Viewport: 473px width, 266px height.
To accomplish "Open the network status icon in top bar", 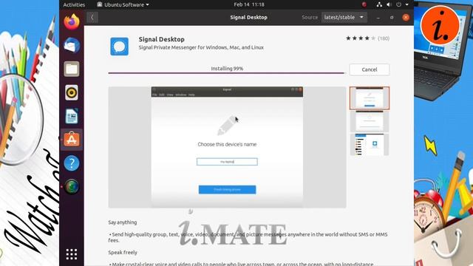I will pyautogui.click(x=379, y=4).
